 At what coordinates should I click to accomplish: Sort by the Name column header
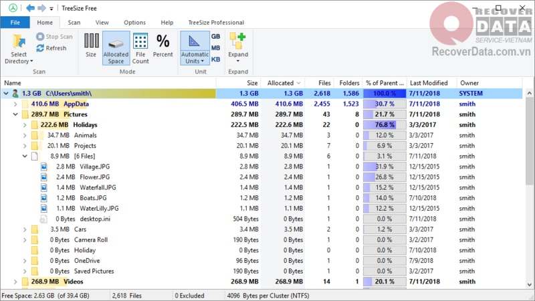point(108,83)
